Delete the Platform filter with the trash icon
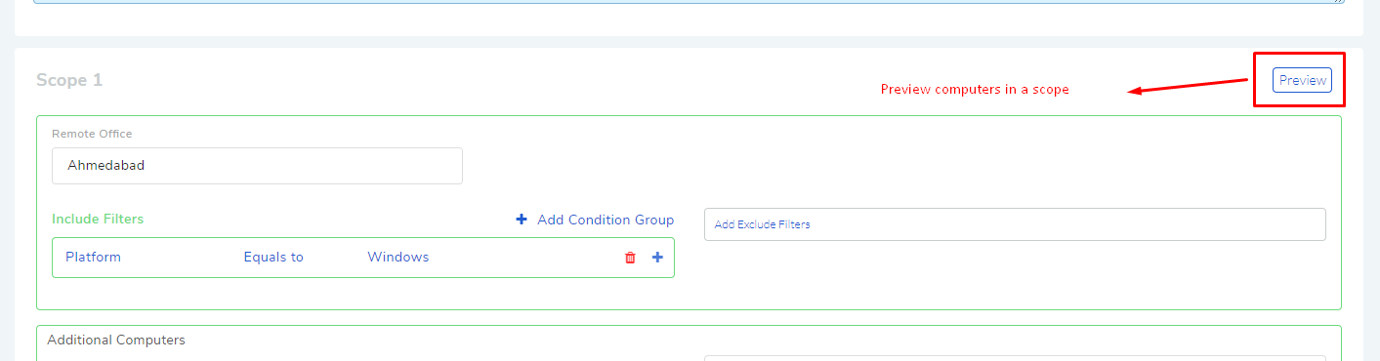Screen dimensions: 1380x361 pyautogui.click(x=630, y=258)
